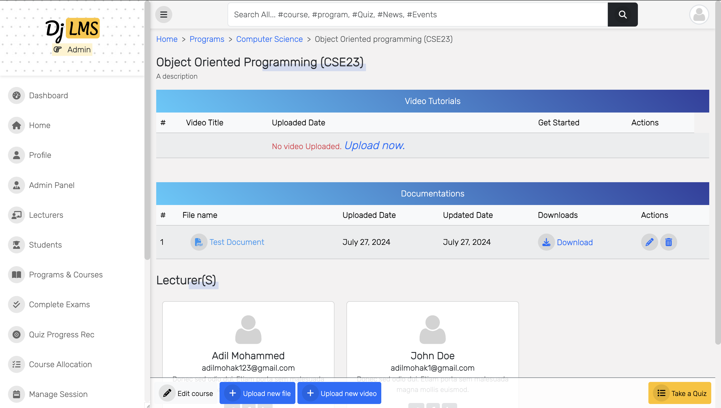
Task: Click the plus icon on Upload new video
Action: [x=310, y=393]
